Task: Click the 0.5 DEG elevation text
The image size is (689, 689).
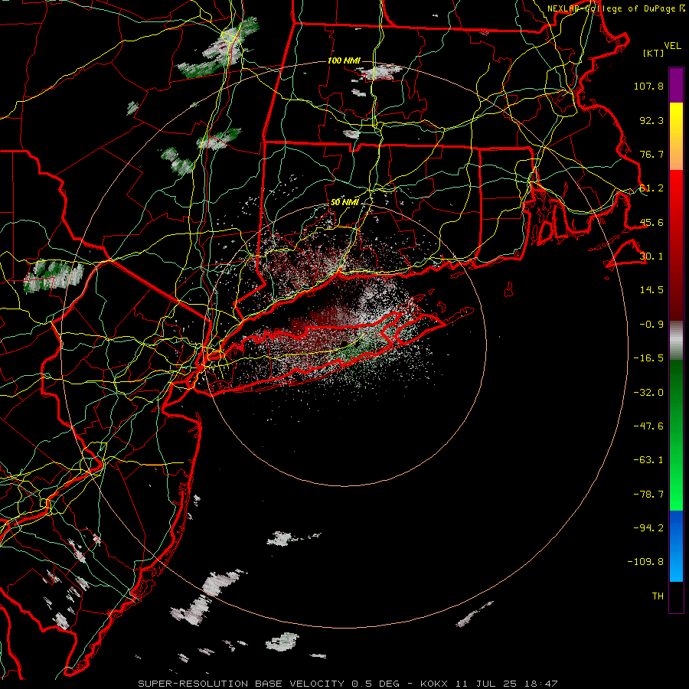Action: click(x=375, y=684)
